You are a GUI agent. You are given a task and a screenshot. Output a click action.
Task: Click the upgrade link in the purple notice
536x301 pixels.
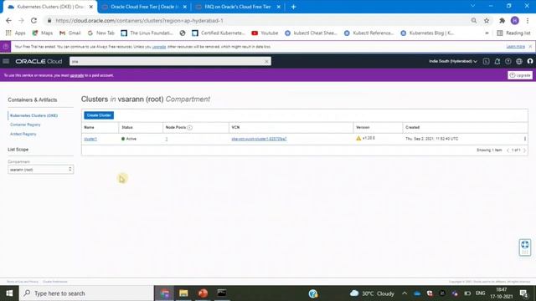pos(77,75)
